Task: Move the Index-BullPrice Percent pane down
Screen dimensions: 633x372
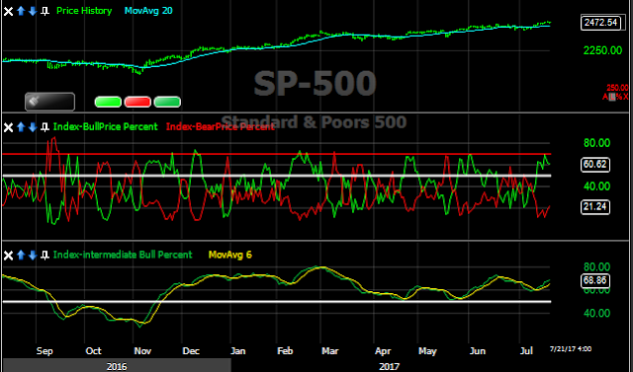Action: click(33, 127)
